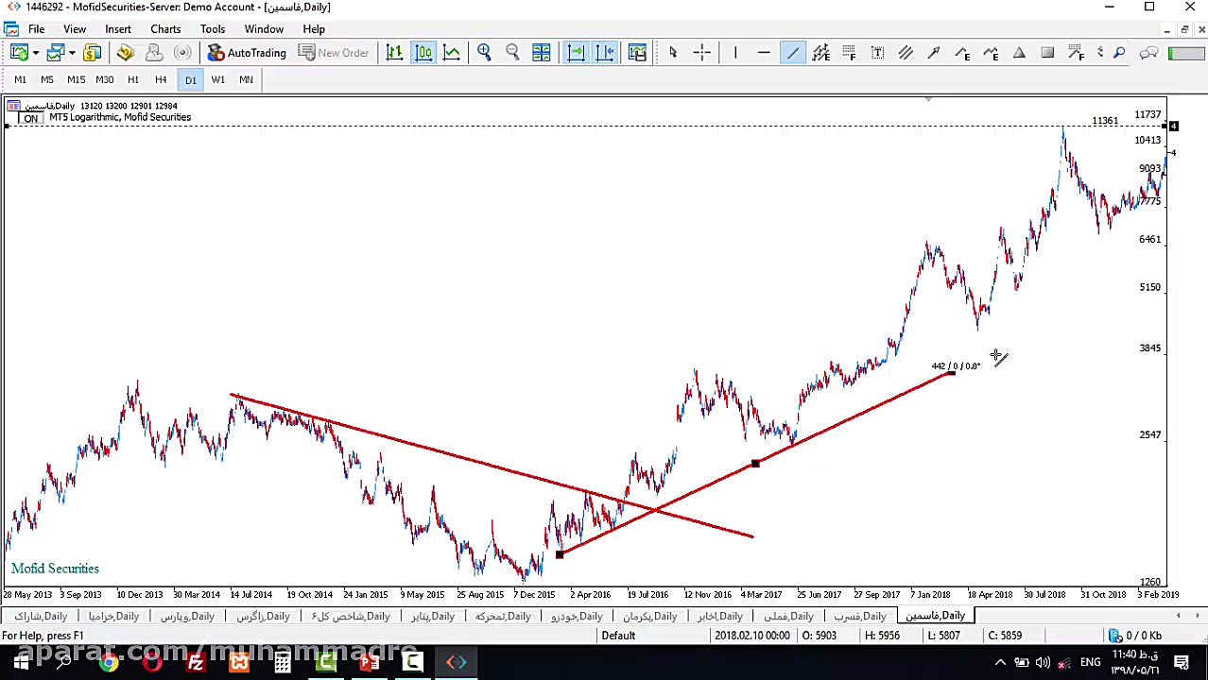Select the arrow drawing tool
This screenshot has width=1208, height=680.
934,53
